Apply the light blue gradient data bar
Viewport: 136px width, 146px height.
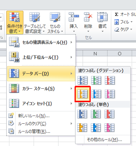(x=96, y=94)
